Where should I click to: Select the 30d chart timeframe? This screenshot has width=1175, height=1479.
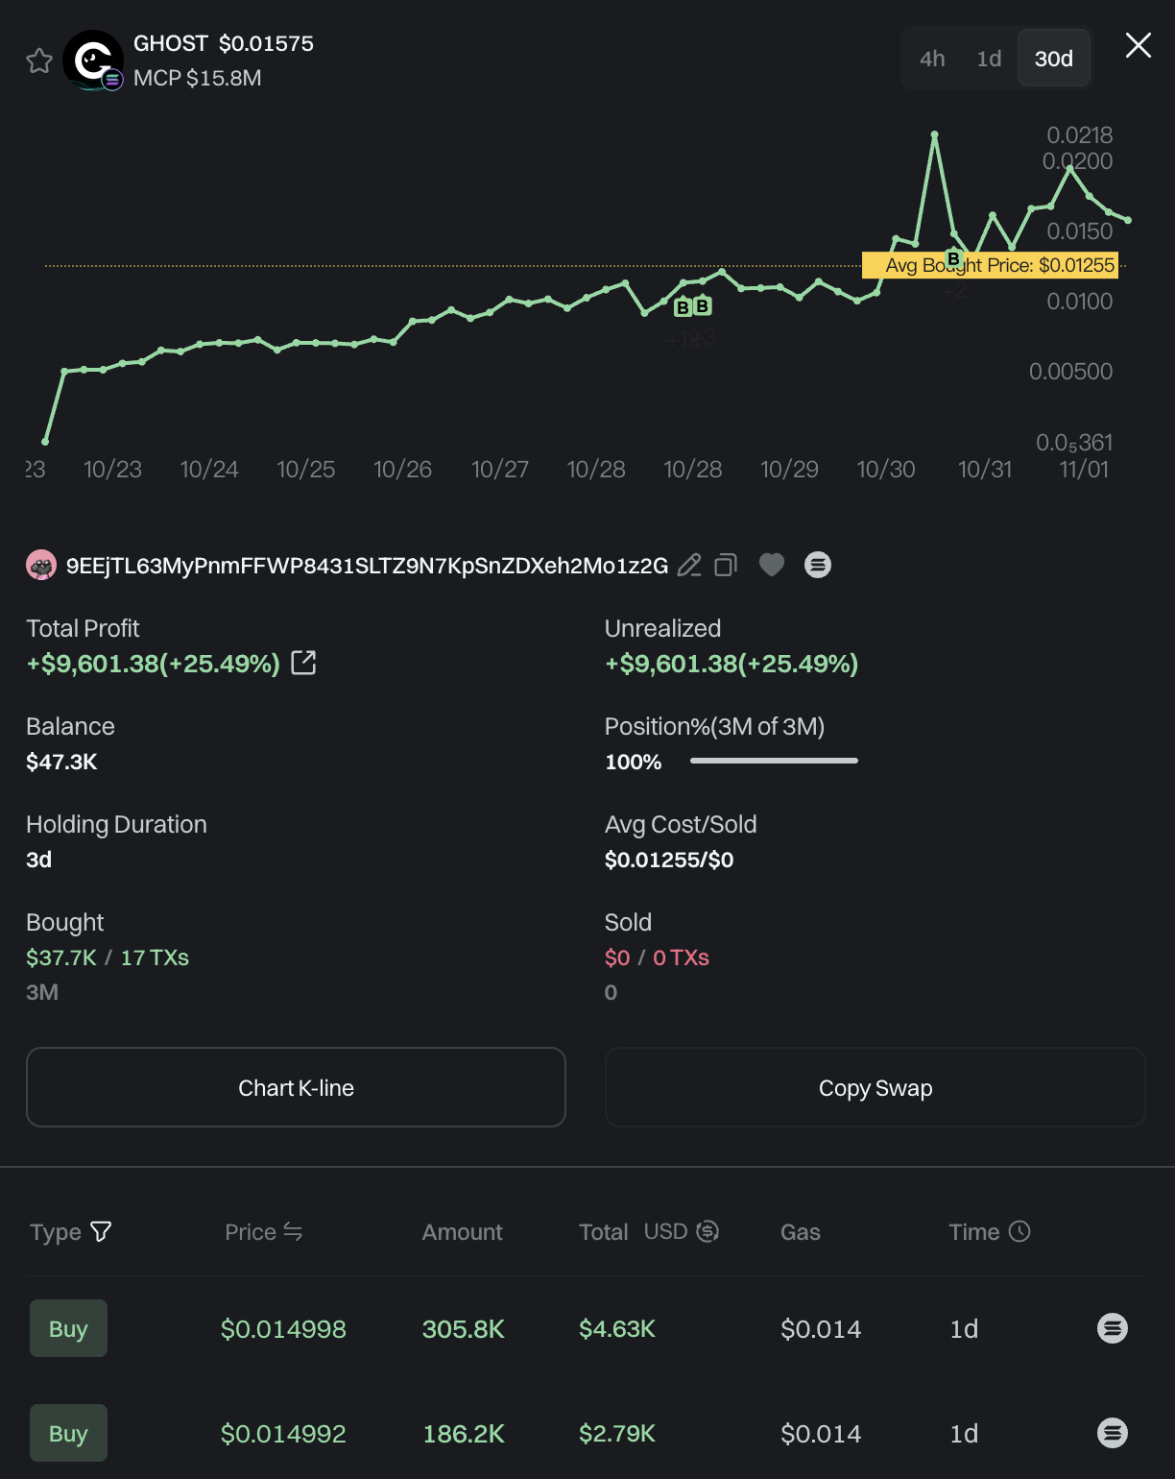point(1053,59)
